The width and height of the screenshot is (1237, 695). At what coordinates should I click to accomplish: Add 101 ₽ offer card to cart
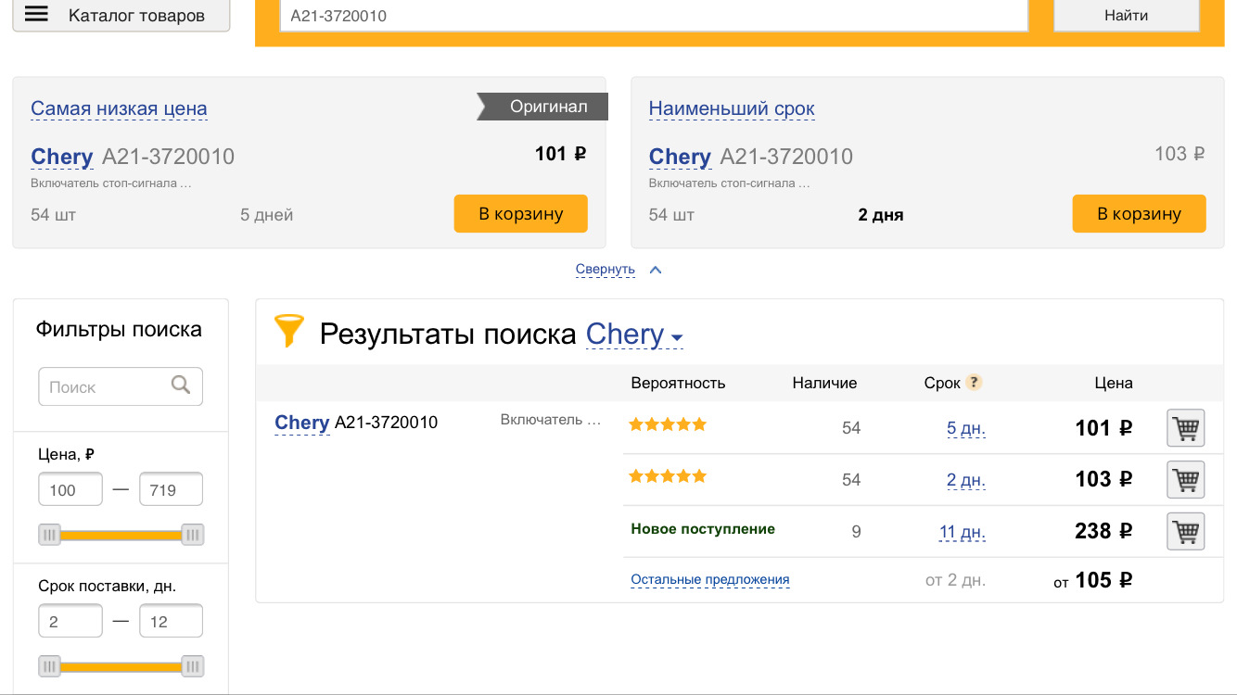click(521, 213)
